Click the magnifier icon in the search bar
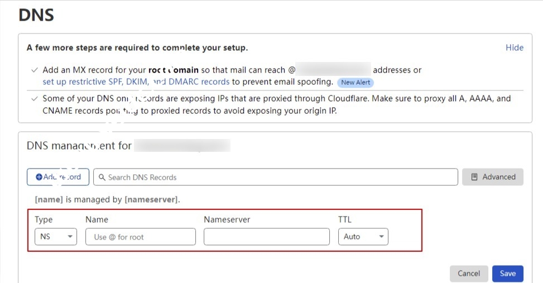Screen dimensions: 543x283 point(102,178)
